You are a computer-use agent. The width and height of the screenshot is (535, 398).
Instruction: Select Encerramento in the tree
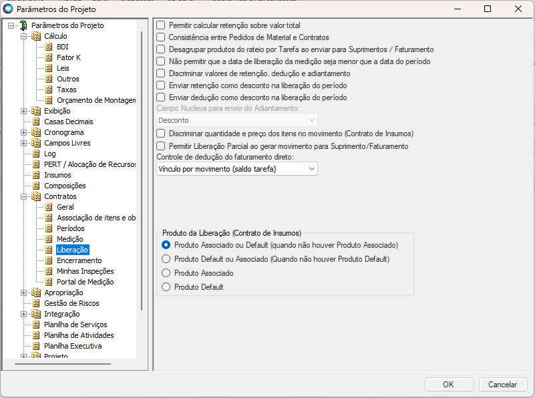(79, 260)
